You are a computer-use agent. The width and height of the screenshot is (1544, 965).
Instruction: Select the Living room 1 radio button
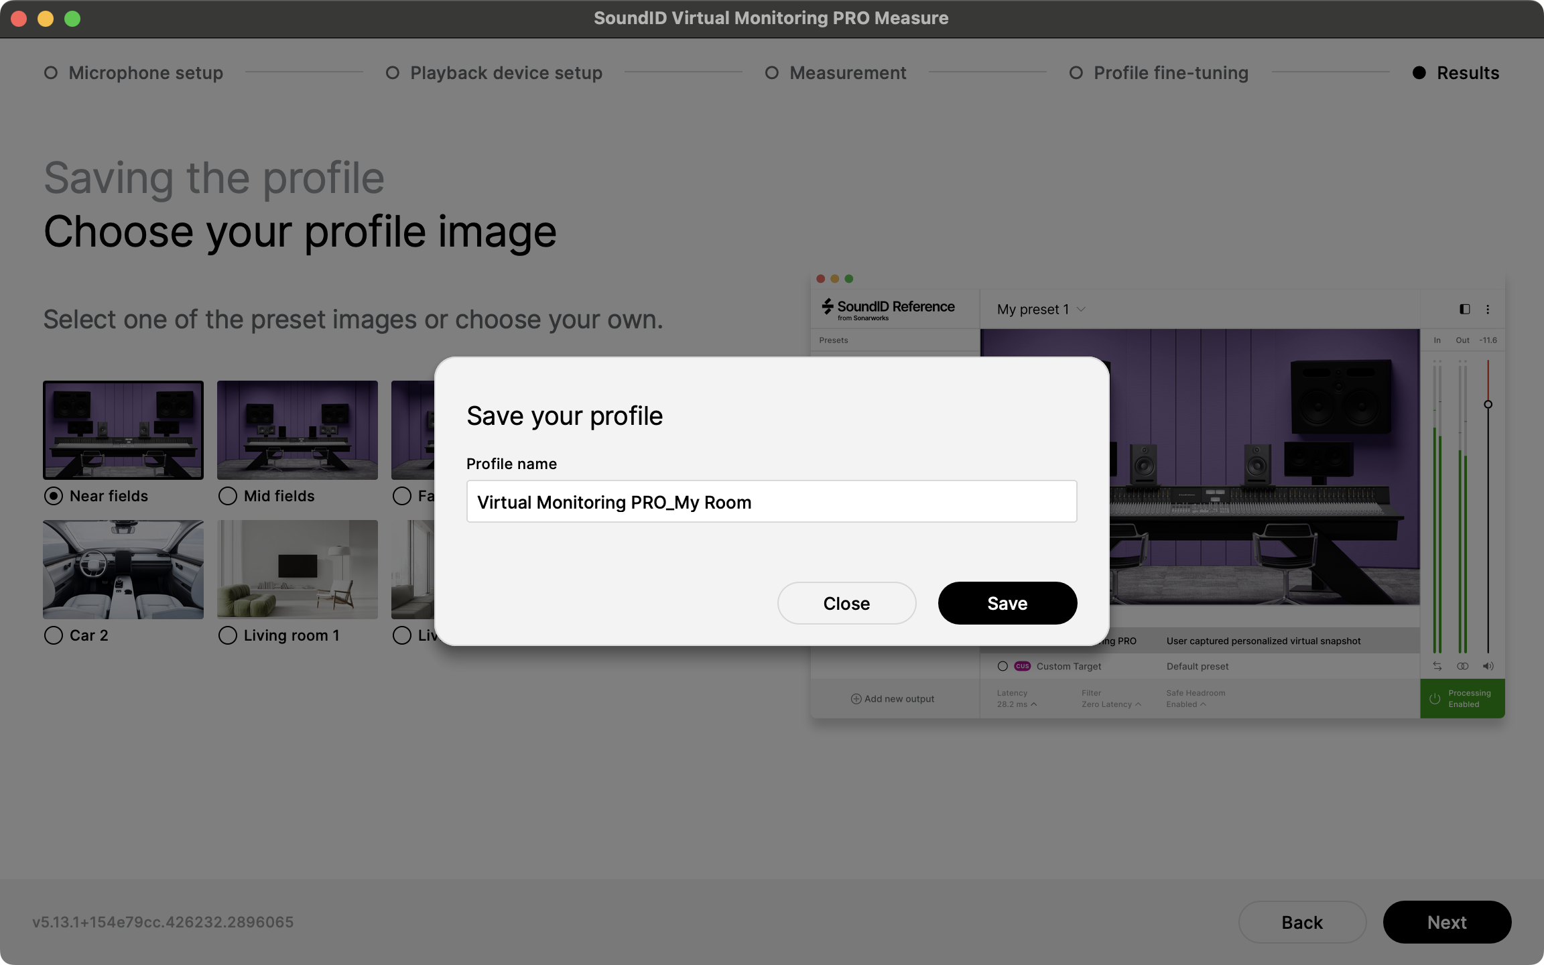click(x=228, y=635)
